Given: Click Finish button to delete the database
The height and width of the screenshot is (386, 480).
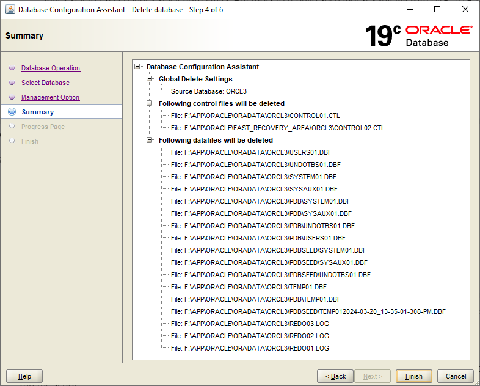Looking at the screenshot, I should [414, 376].
